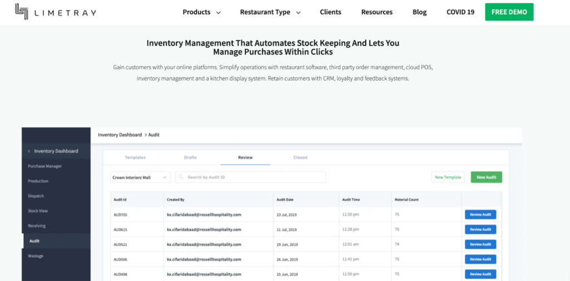Open the Wastage sidebar item
This screenshot has width=570, height=281.
click(36, 256)
